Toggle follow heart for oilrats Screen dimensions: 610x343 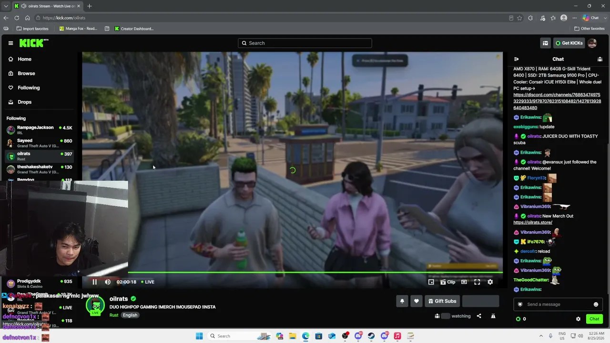coord(416,301)
